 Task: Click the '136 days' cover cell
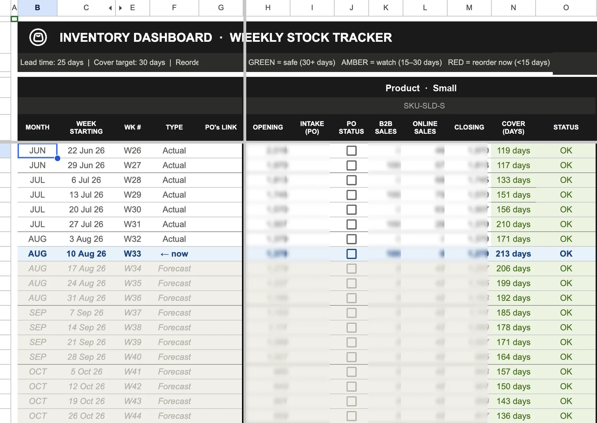pyautogui.click(x=513, y=416)
